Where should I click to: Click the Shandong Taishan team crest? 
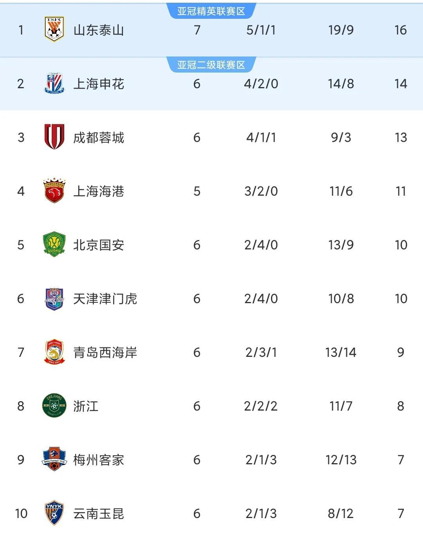pyautogui.click(x=54, y=29)
